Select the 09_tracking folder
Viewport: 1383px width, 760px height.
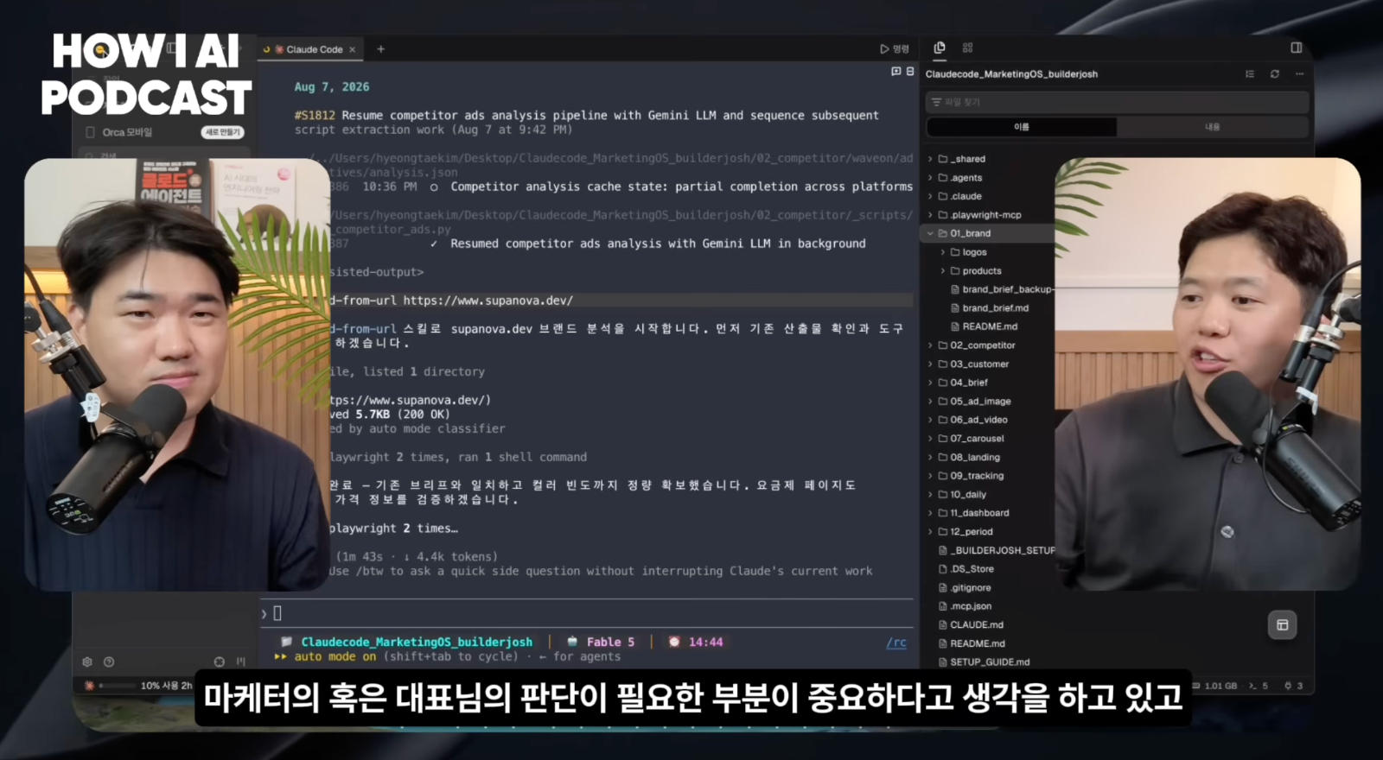(x=977, y=476)
